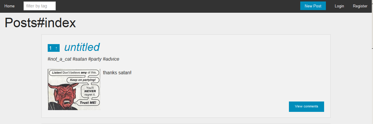Screen dimensions: 373x124
Task: Click the New Post button
Action: click(x=313, y=6)
